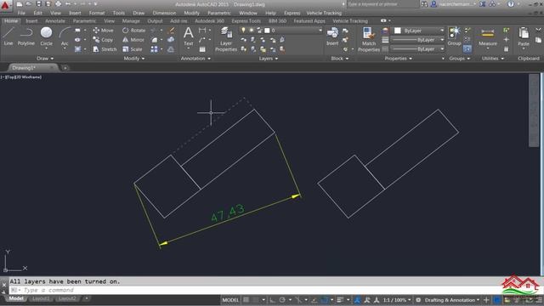Image resolution: width=544 pixels, height=306 pixels.
Task: Click the Array tool icon
Action: pos(154,49)
